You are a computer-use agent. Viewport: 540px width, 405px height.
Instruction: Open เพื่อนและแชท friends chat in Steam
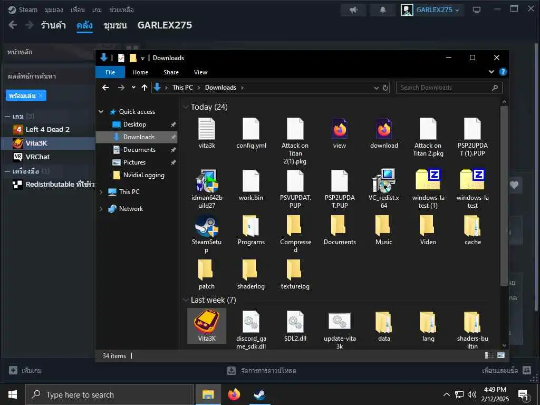coord(506,371)
